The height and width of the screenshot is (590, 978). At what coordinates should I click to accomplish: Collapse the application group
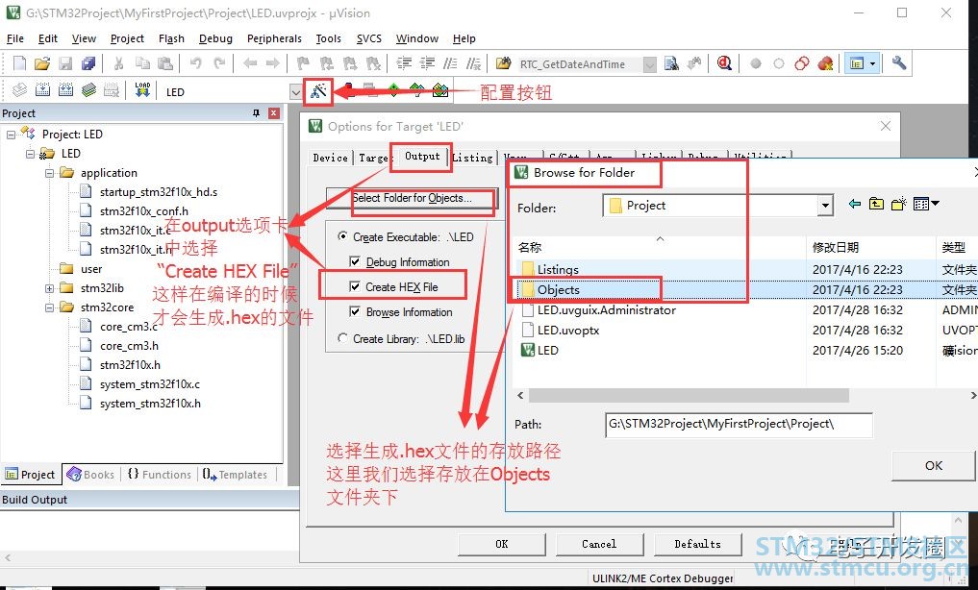point(49,173)
